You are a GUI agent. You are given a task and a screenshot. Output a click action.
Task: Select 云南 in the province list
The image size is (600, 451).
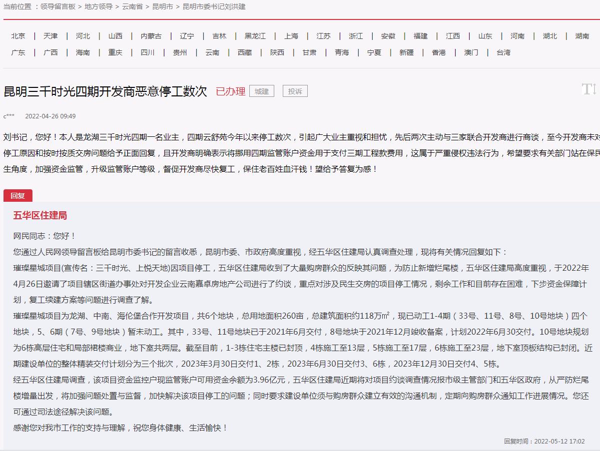[x=212, y=52]
